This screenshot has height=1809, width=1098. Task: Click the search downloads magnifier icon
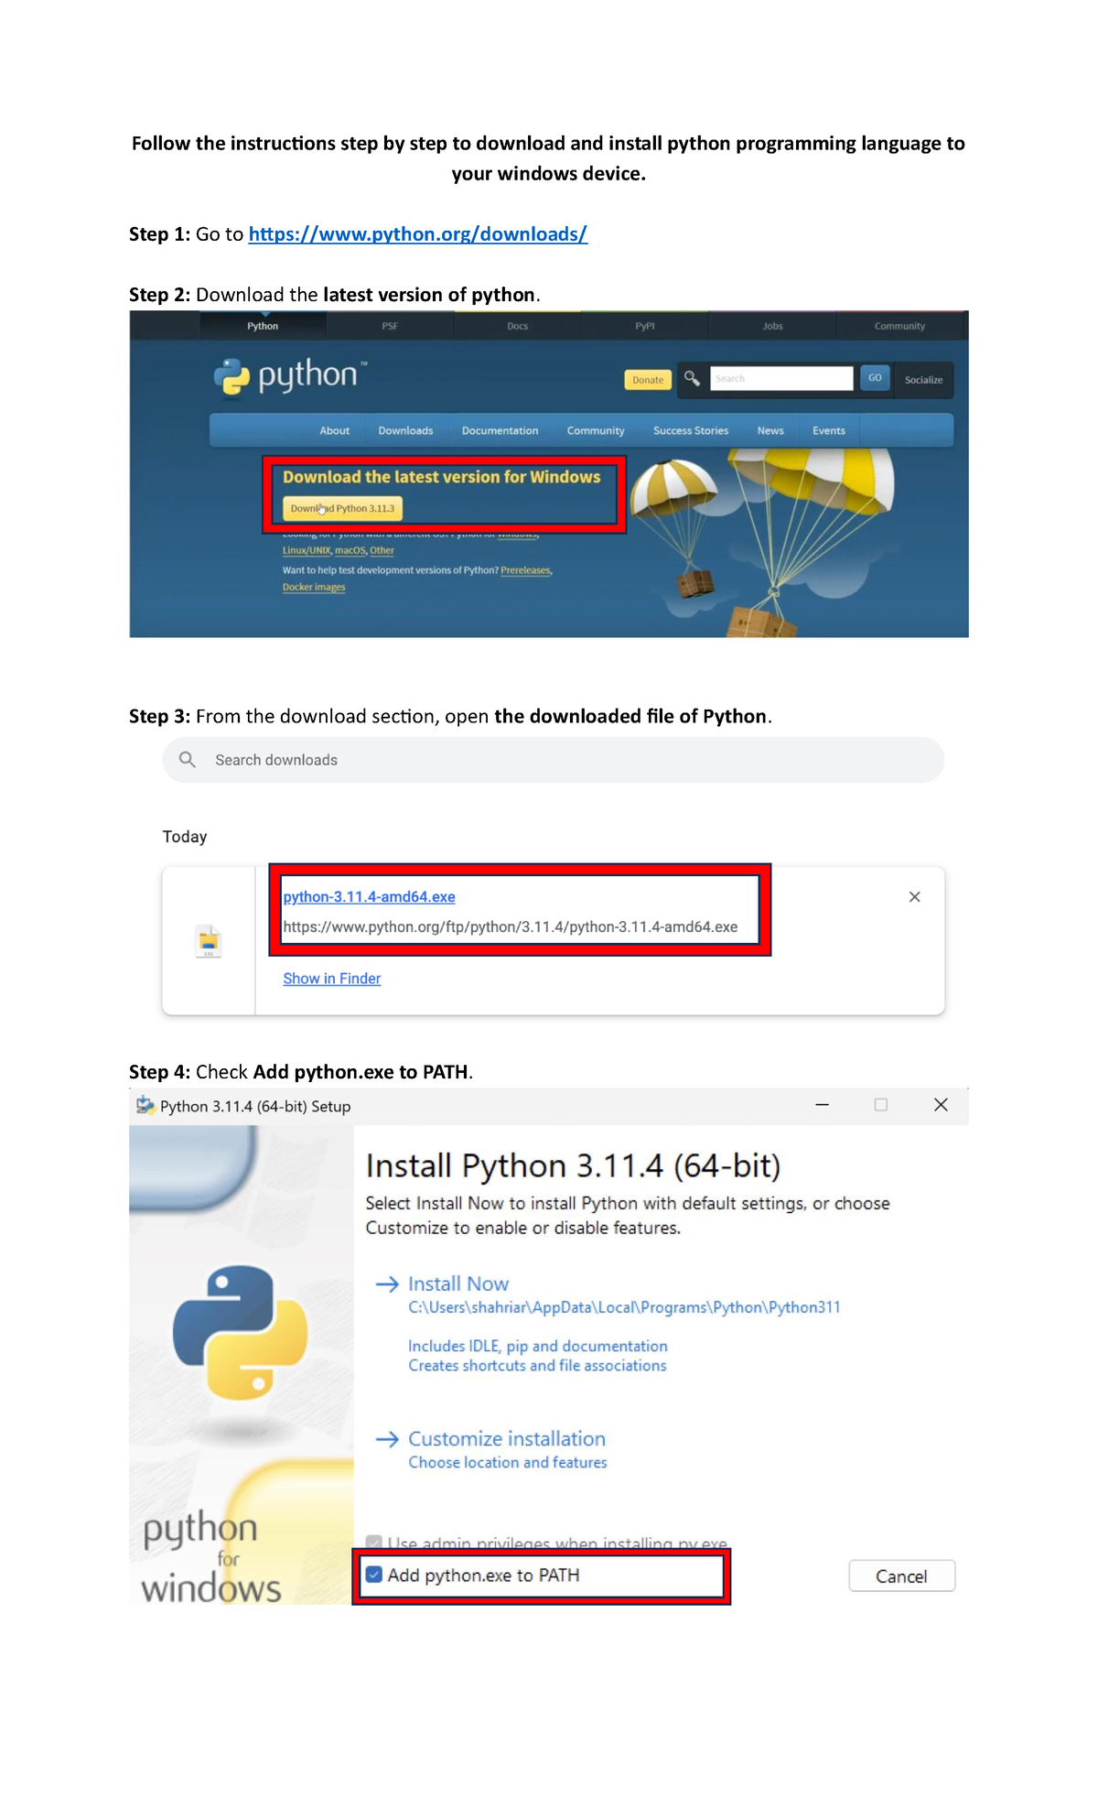[x=188, y=760]
